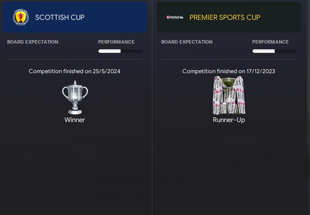Click the Scottish Cup crest icon
Image resolution: width=310 pixels, height=215 pixels.
coord(20,17)
